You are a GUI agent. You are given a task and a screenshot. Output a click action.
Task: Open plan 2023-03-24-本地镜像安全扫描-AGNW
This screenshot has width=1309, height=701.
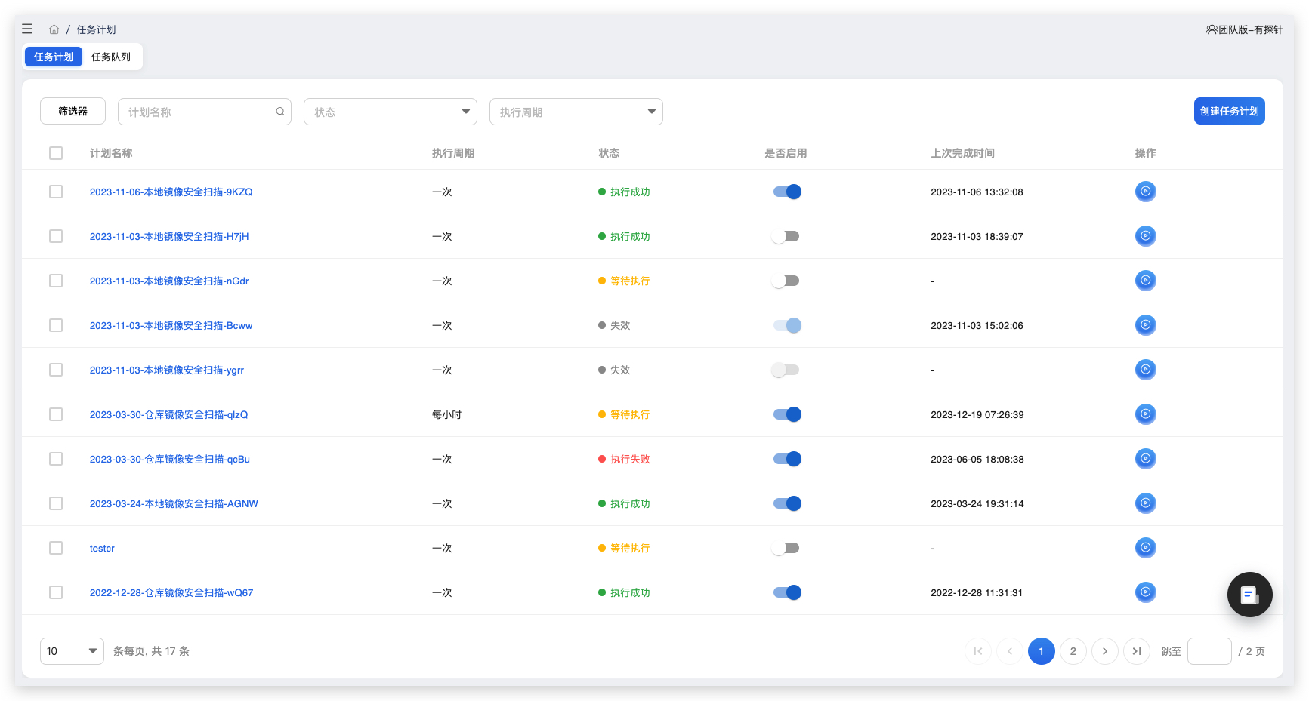click(174, 503)
